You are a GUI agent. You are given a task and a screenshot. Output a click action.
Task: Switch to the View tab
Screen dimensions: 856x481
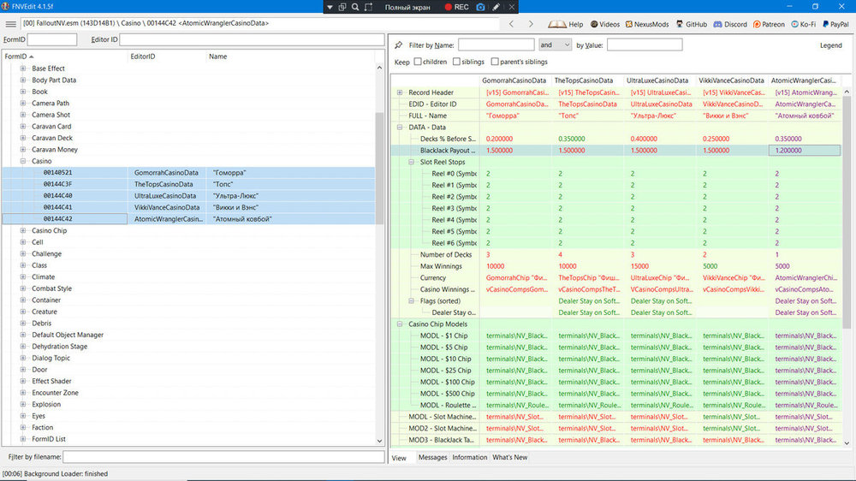tap(399, 458)
